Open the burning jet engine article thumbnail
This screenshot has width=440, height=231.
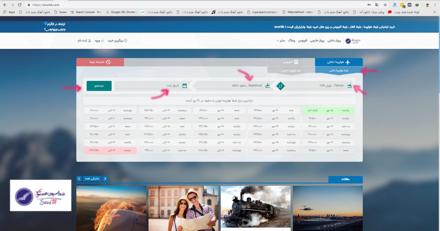pos(111,208)
